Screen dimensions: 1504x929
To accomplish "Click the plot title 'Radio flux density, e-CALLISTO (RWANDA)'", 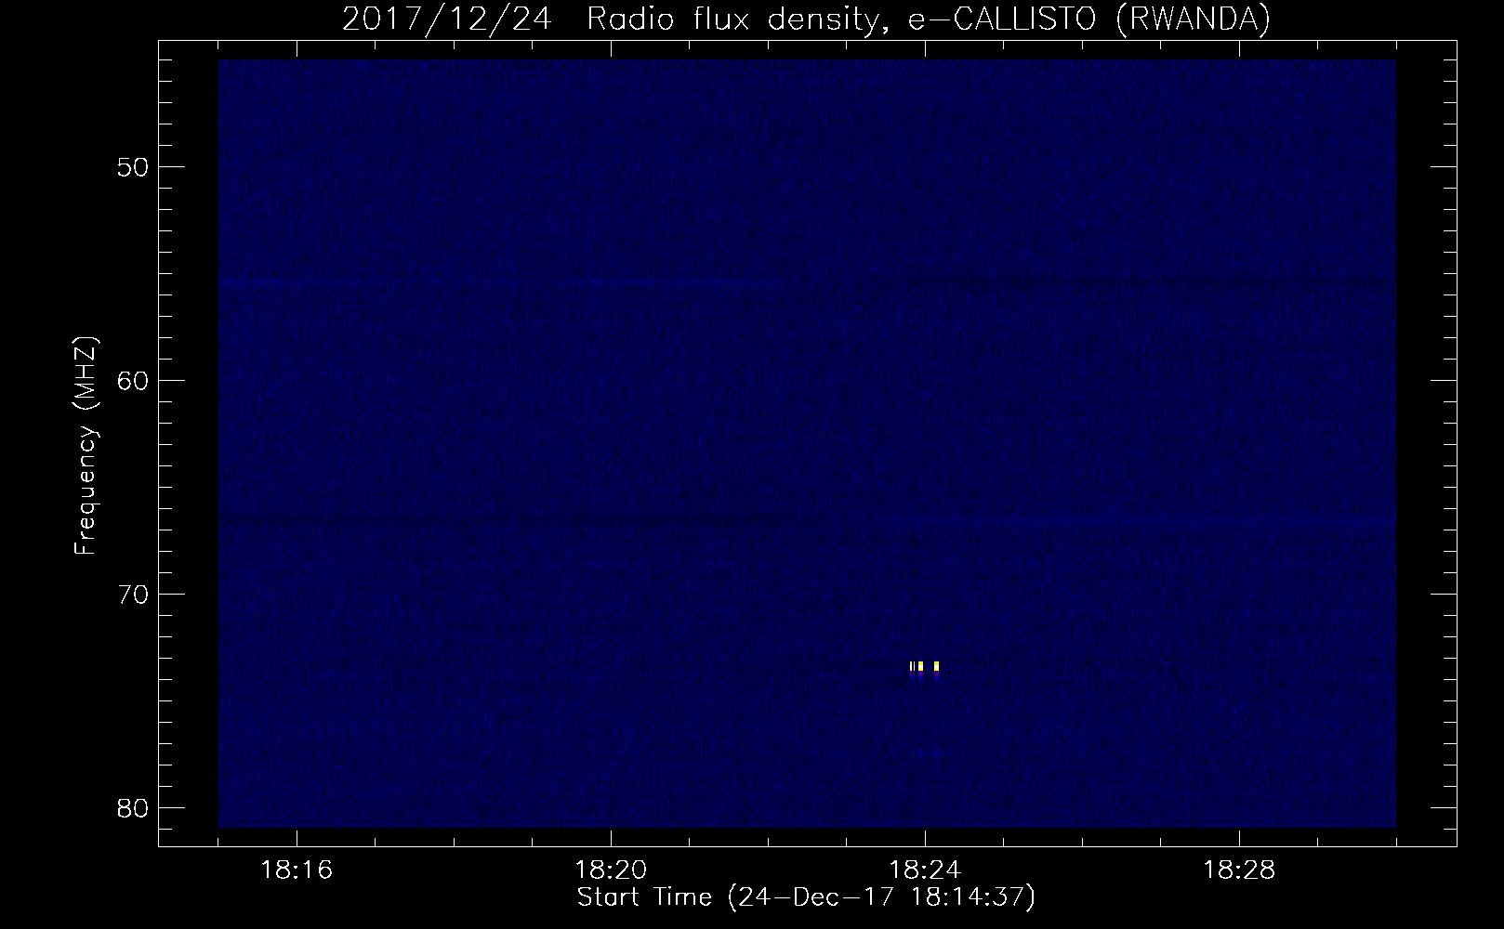I will 929,20.
